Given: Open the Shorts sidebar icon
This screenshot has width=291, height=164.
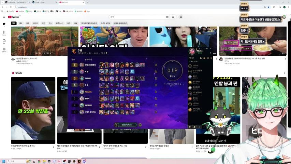Looking at the screenshot, I should pyautogui.click(x=4, y=33).
